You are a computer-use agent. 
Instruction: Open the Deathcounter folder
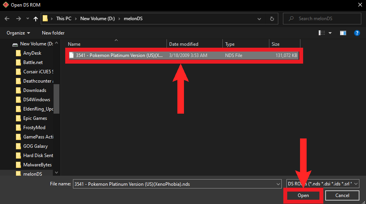pyautogui.click(x=38, y=81)
